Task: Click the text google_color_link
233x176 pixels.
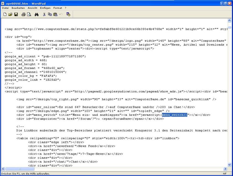Action: [21, 80]
